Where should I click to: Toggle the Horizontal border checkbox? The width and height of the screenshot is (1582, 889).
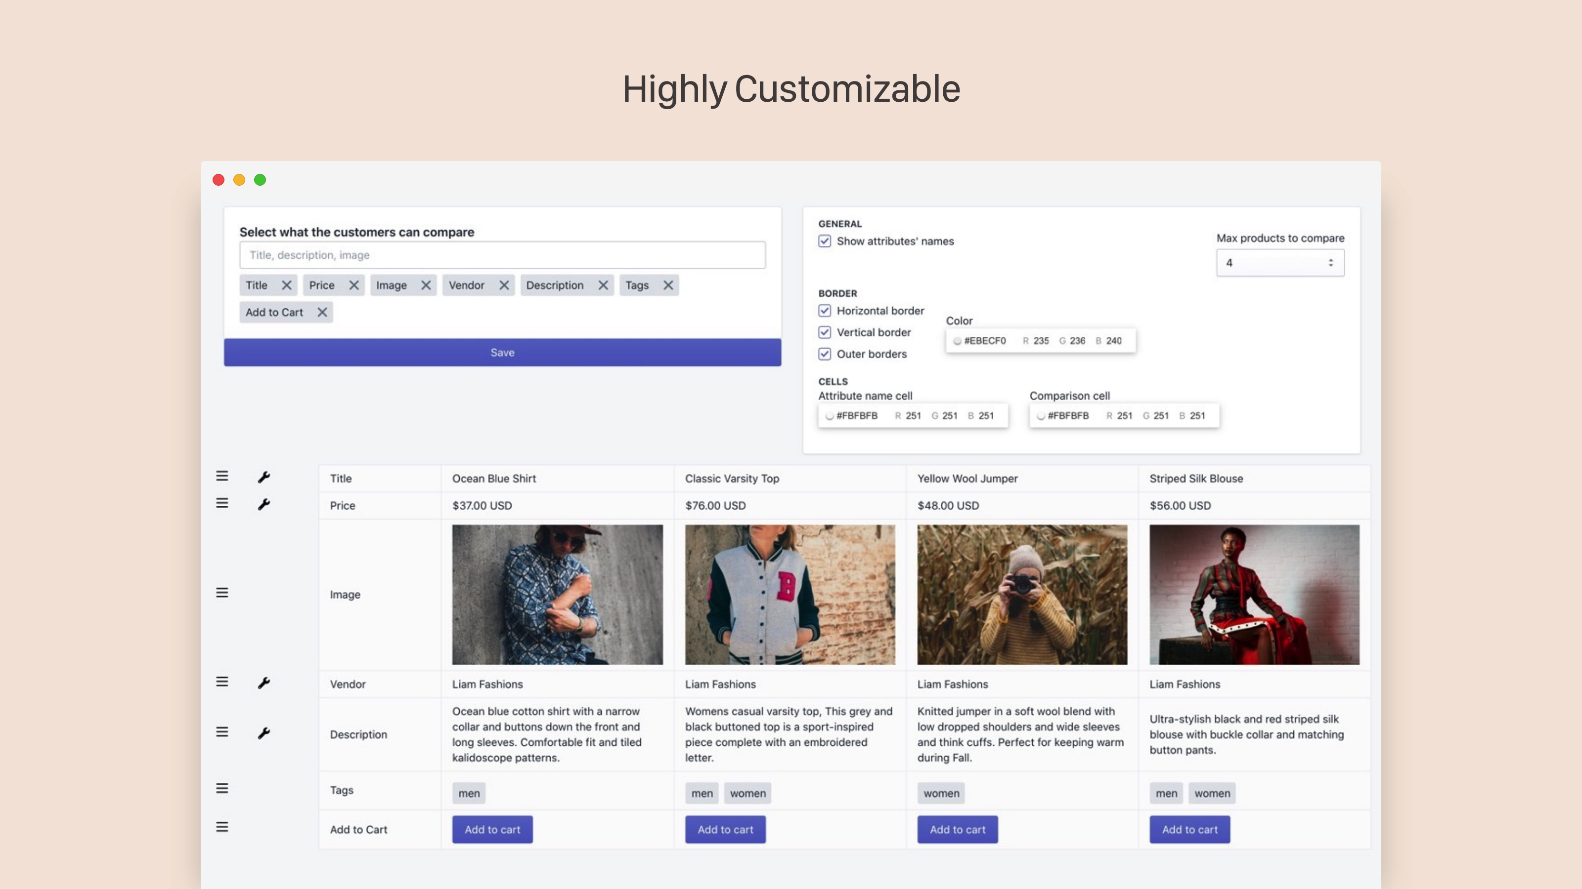coord(824,311)
